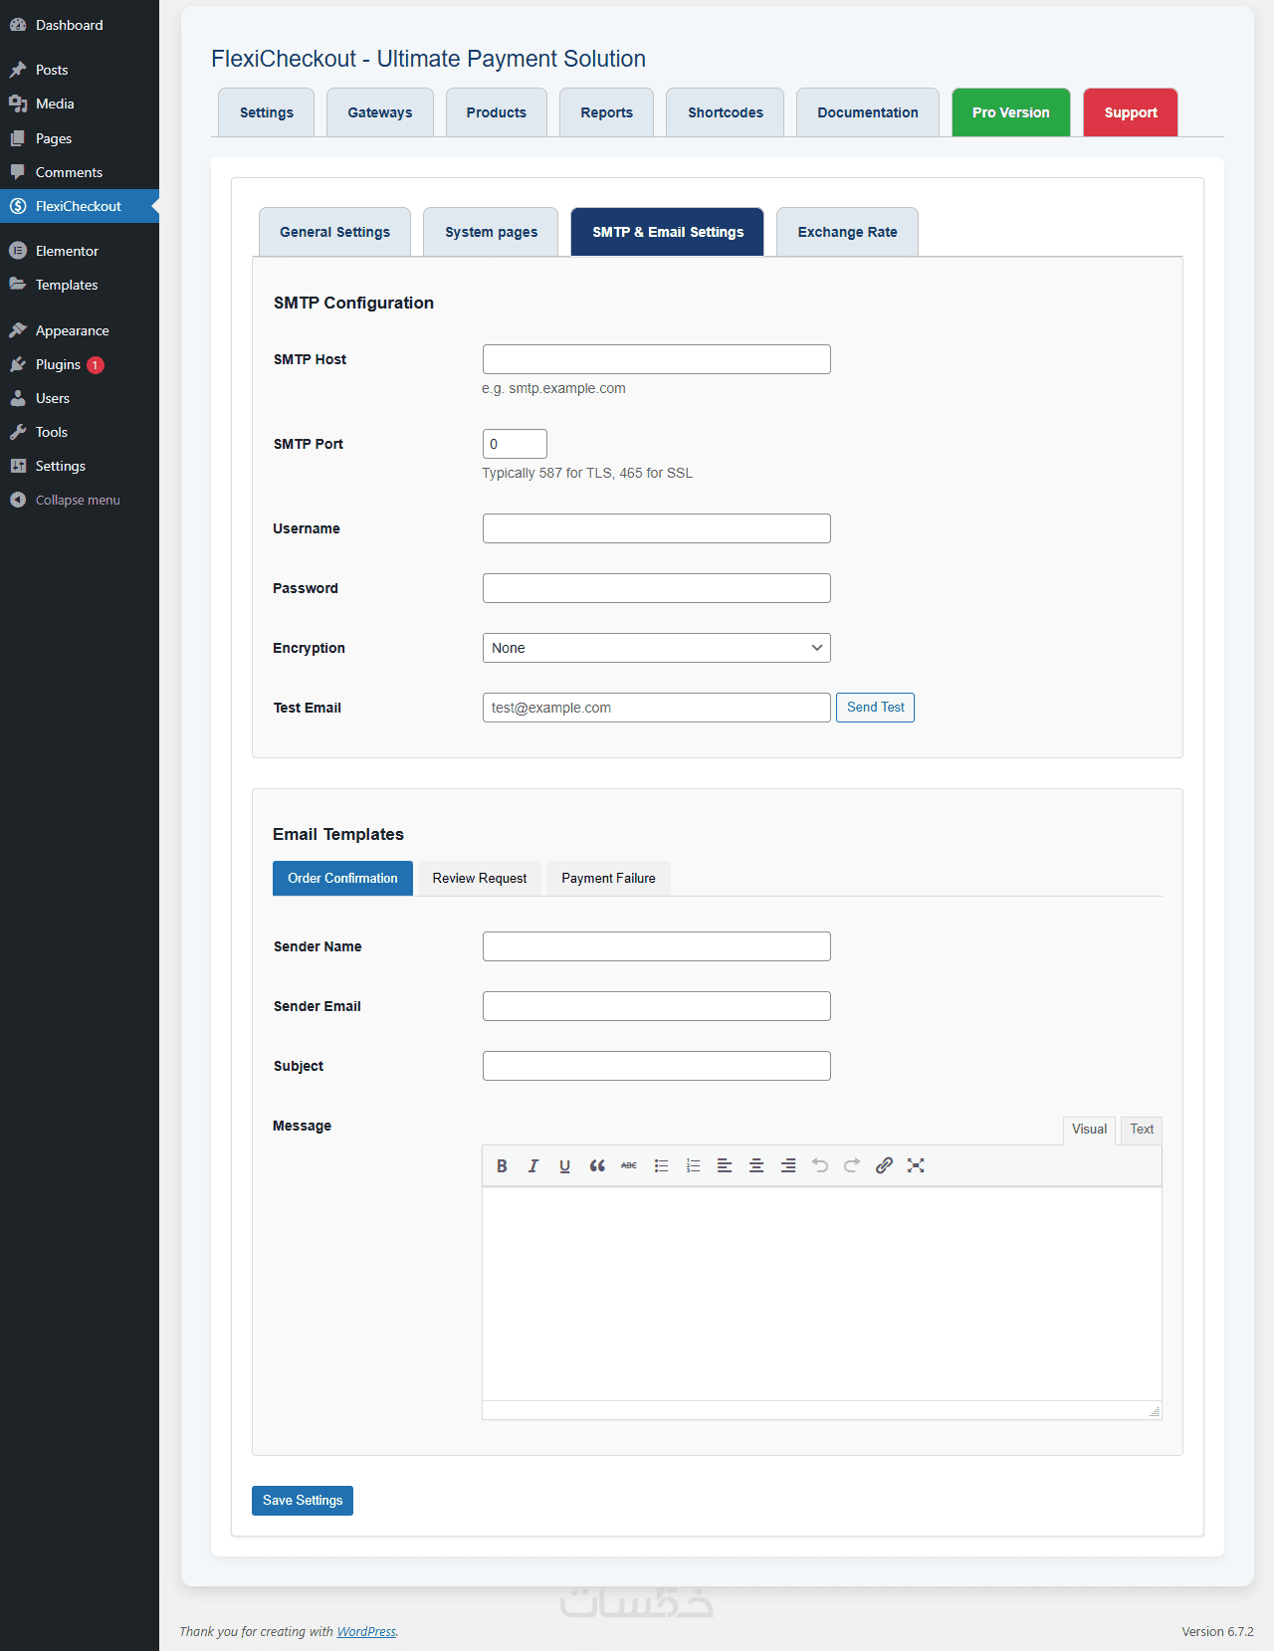Toggle bold formatting in message editor
Viewport: 1274px width, 1651px height.
[x=502, y=1165]
